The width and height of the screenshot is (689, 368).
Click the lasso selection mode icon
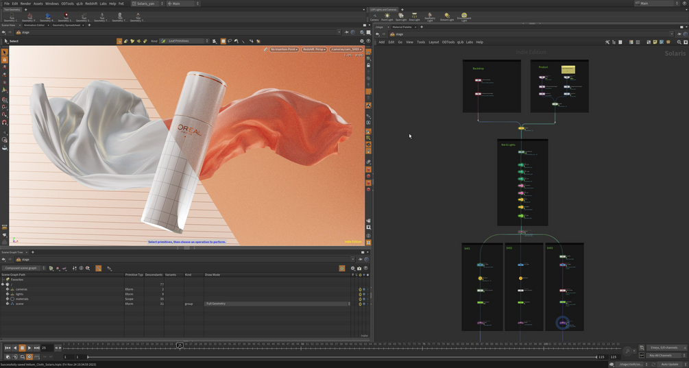[x=230, y=41]
